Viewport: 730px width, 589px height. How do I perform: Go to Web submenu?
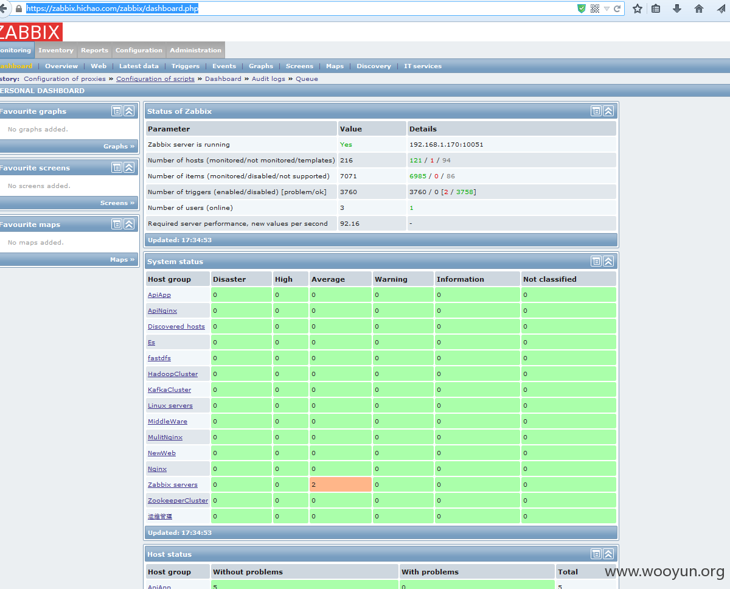(99, 66)
